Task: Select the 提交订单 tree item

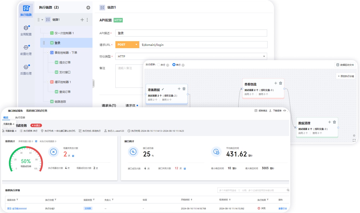Action: pos(63,62)
